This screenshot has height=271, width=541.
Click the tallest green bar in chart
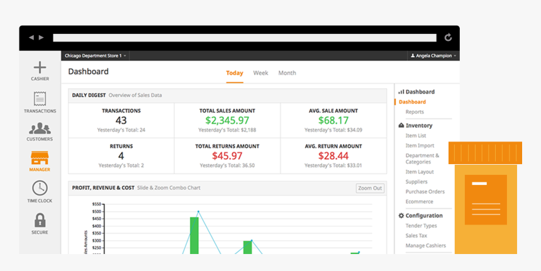point(194,236)
